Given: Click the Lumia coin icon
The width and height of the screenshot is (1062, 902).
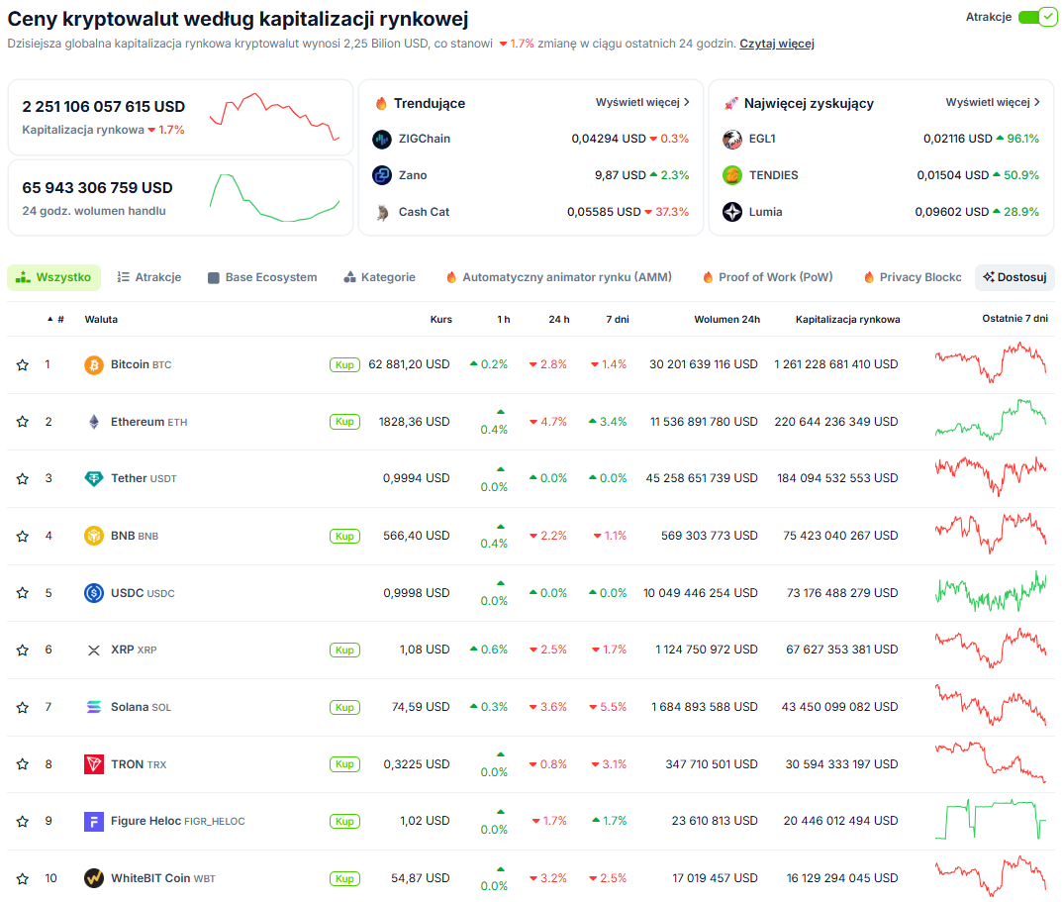Looking at the screenshot, I should [732, 212].
